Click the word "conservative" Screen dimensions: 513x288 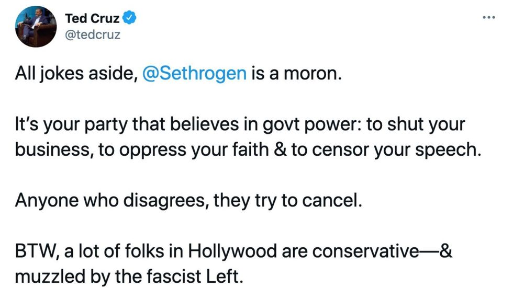tap(366, 252)
